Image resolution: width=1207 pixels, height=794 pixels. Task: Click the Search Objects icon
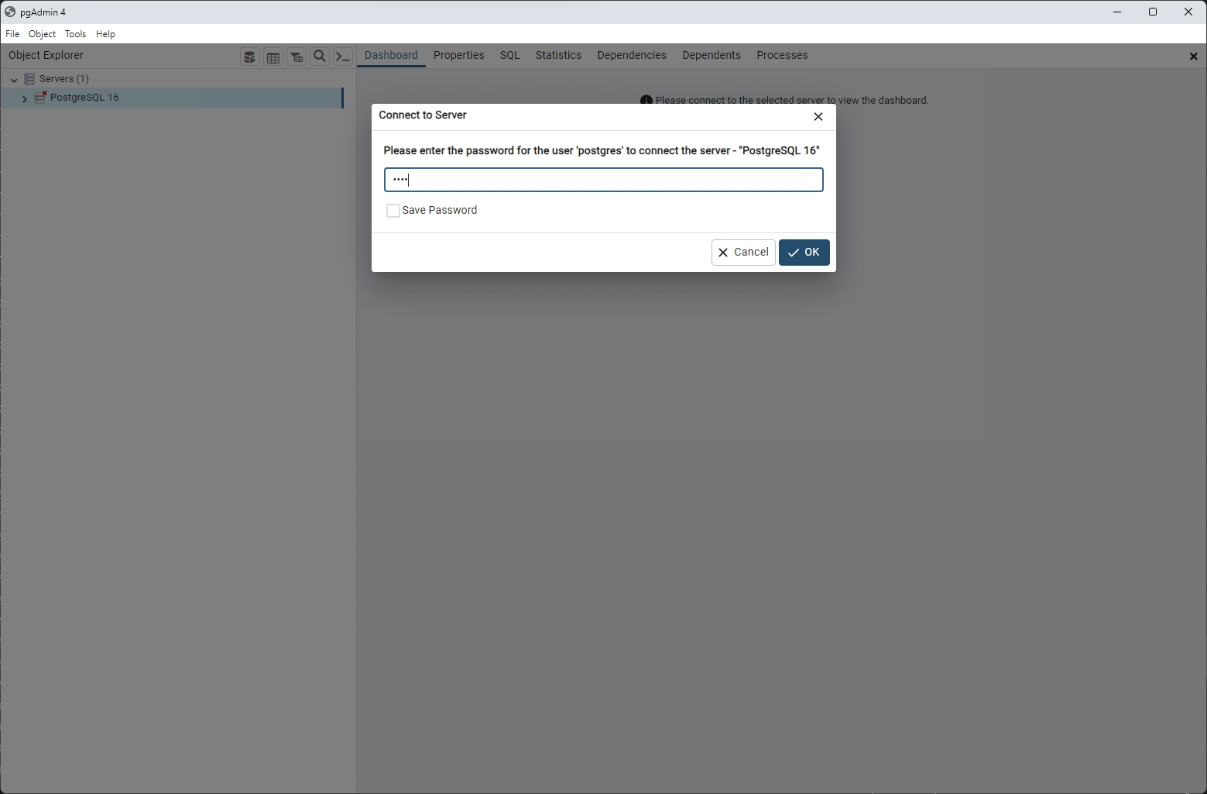[320, 56]
